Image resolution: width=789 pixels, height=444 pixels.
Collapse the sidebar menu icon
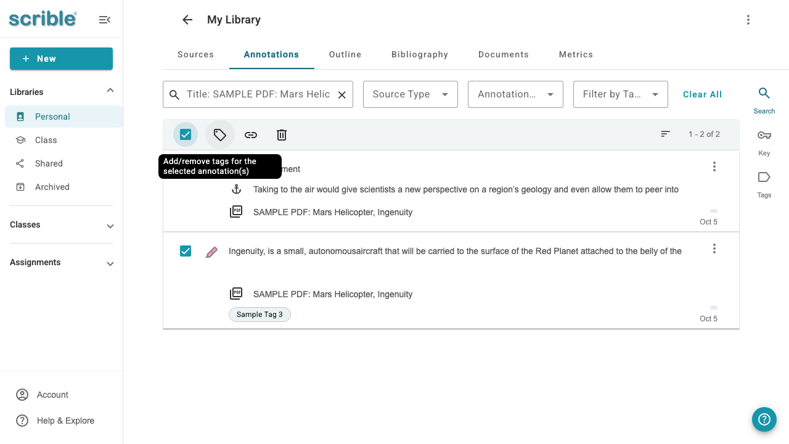click(105, 20)
